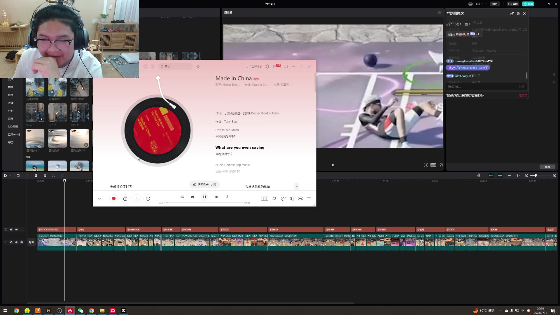Select the pointer tool in the timeline toolbar
560x315 pixels.
click(x=5, y=176)
